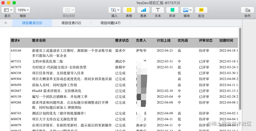This screenshot has width=256, height=131.
Task: Click the 创建时间 column header
Action: 226,41
